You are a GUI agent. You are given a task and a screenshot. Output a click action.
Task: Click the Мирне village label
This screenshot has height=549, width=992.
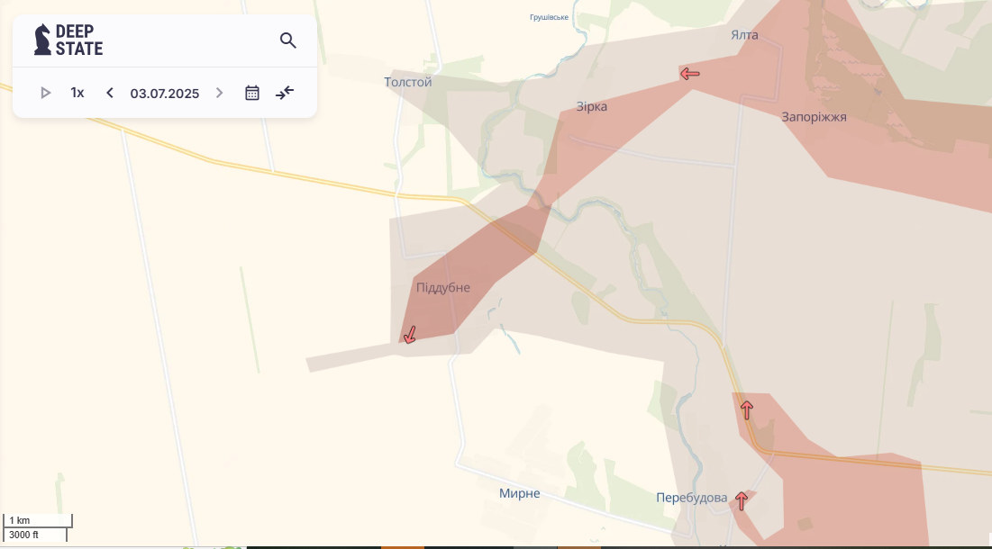tap(520, 493)
